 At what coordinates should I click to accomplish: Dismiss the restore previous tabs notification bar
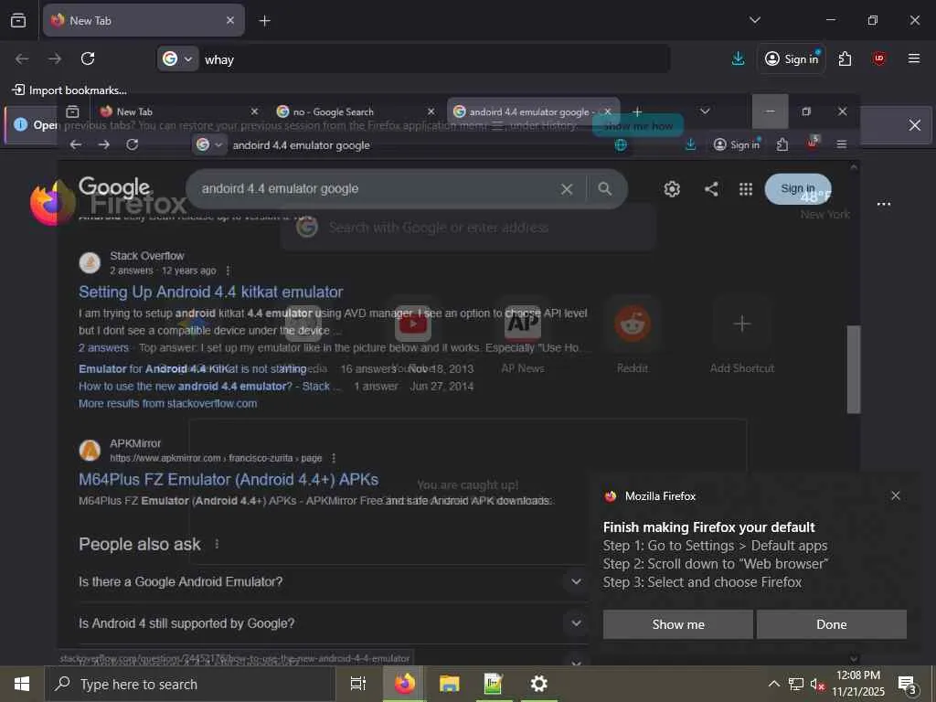click(914, 124)
